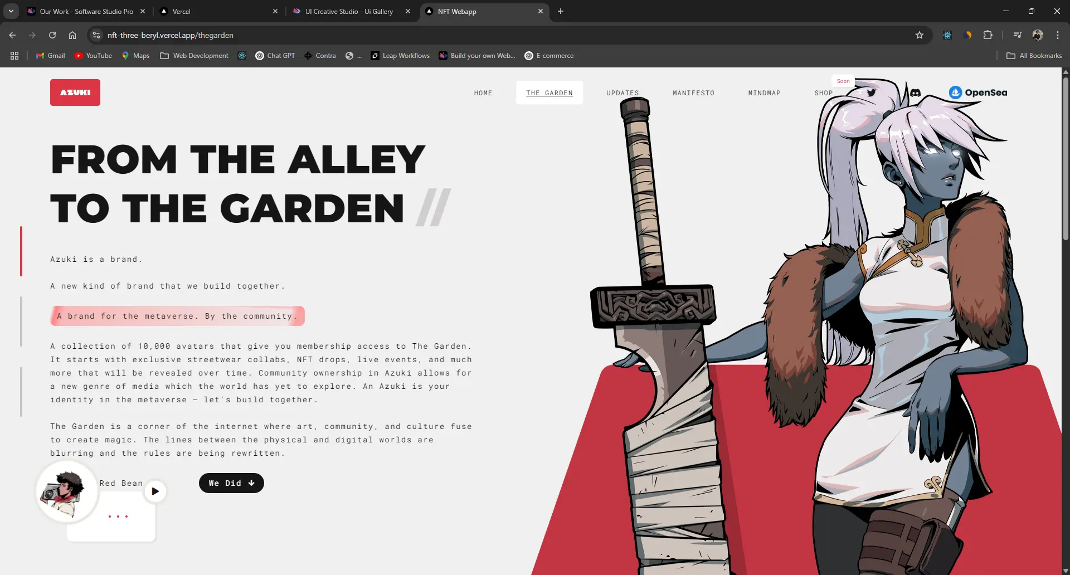Open the Build your own Web bookmark
1070x575 pixels.
[476, 56]
